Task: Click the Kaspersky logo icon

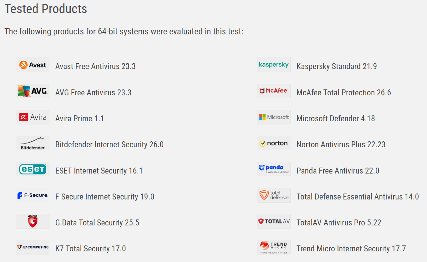Action: [x=274, y=65]
